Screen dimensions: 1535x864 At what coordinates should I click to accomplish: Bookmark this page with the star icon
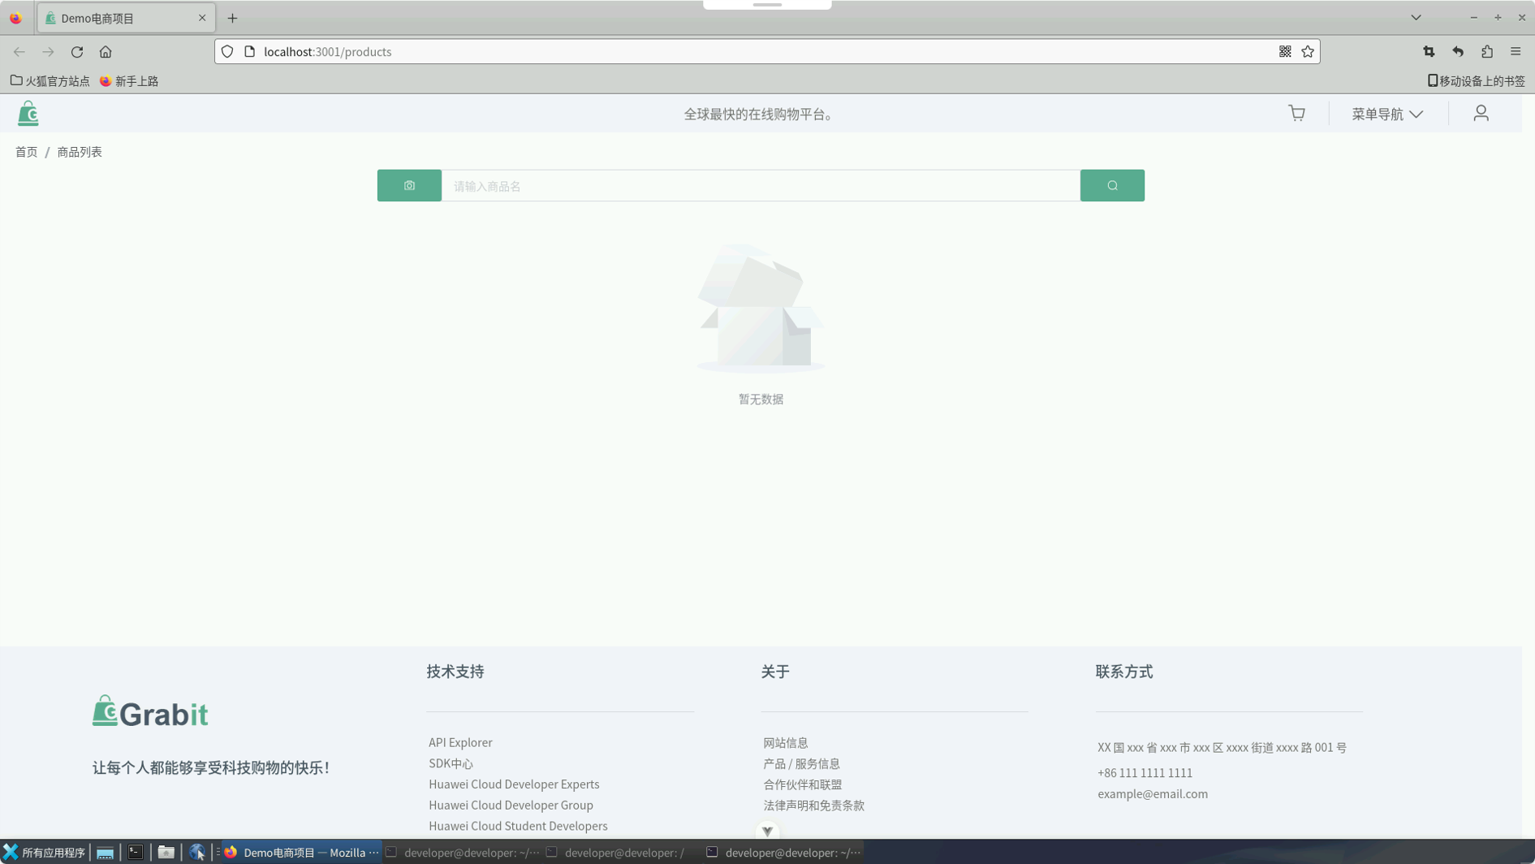1308,52
